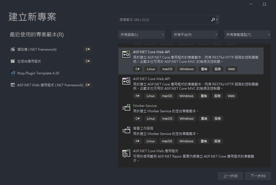Select the highlighted ASP.NET Core Web API title
Screen dimensions: 276x185
[151, 52]
